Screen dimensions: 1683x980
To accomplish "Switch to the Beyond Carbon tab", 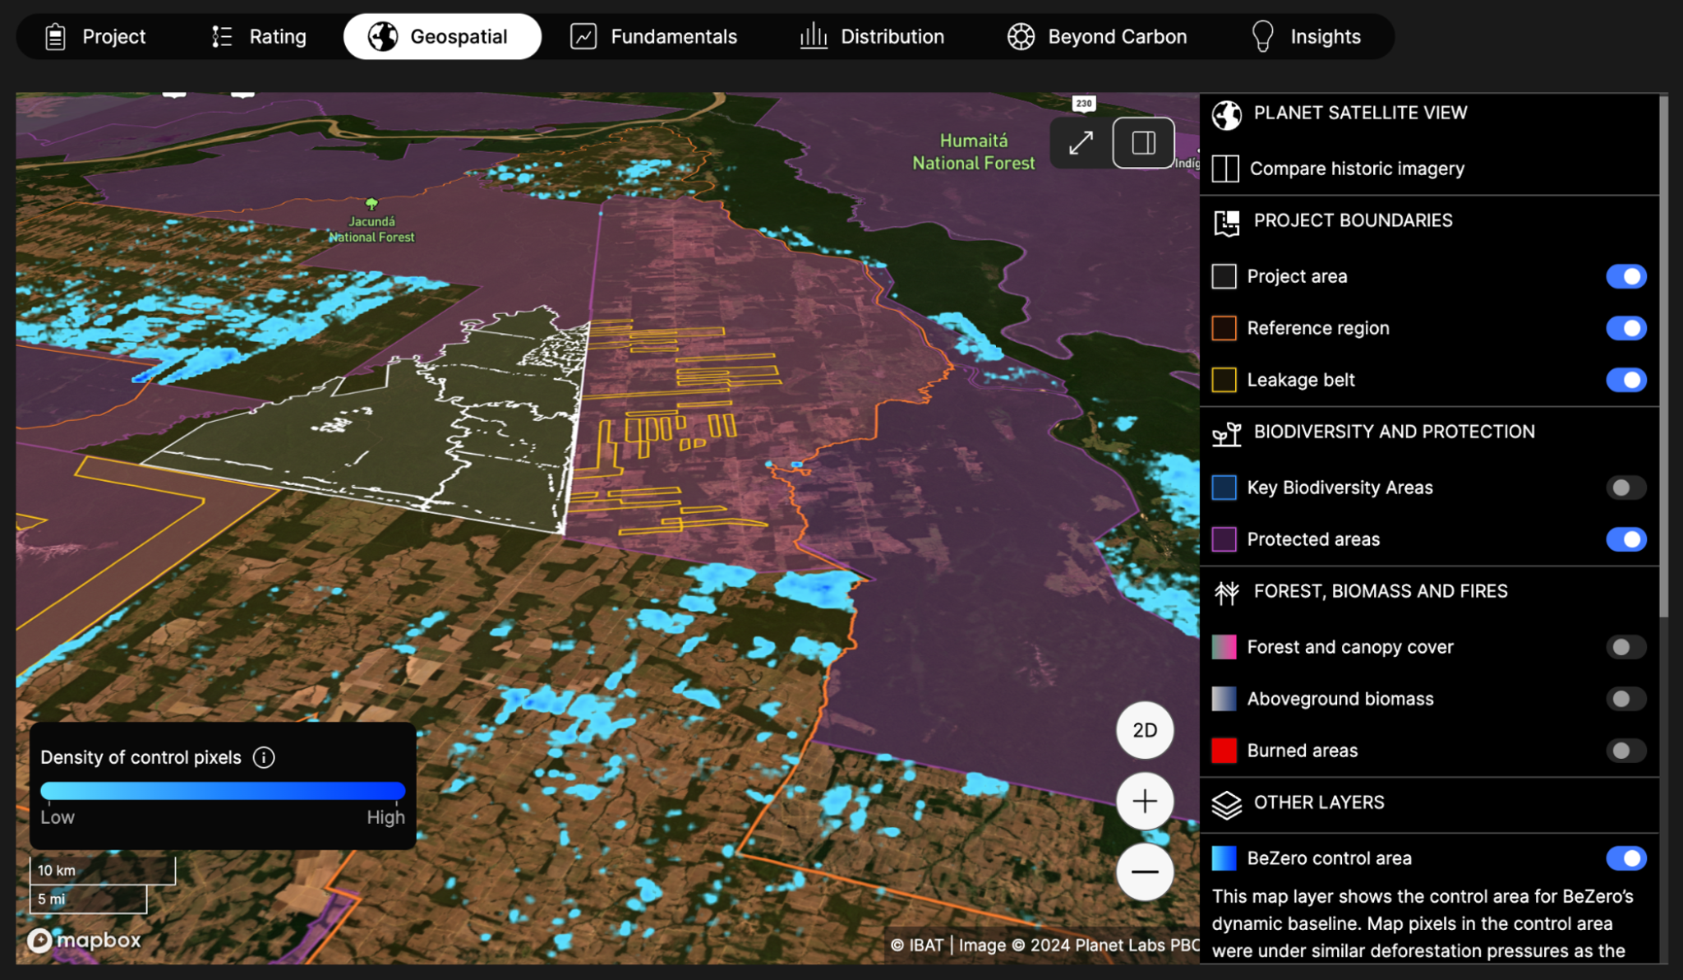I will tap(1097, 36).
